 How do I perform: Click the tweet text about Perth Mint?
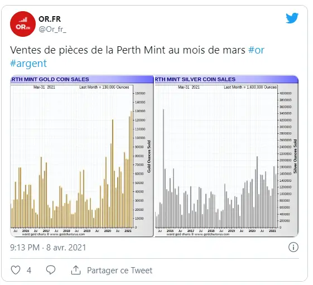(x=128, y=50)
